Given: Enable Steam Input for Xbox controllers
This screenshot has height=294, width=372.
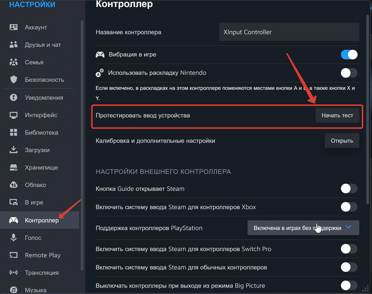Looking at the screenshot, I should pos(349,207).
